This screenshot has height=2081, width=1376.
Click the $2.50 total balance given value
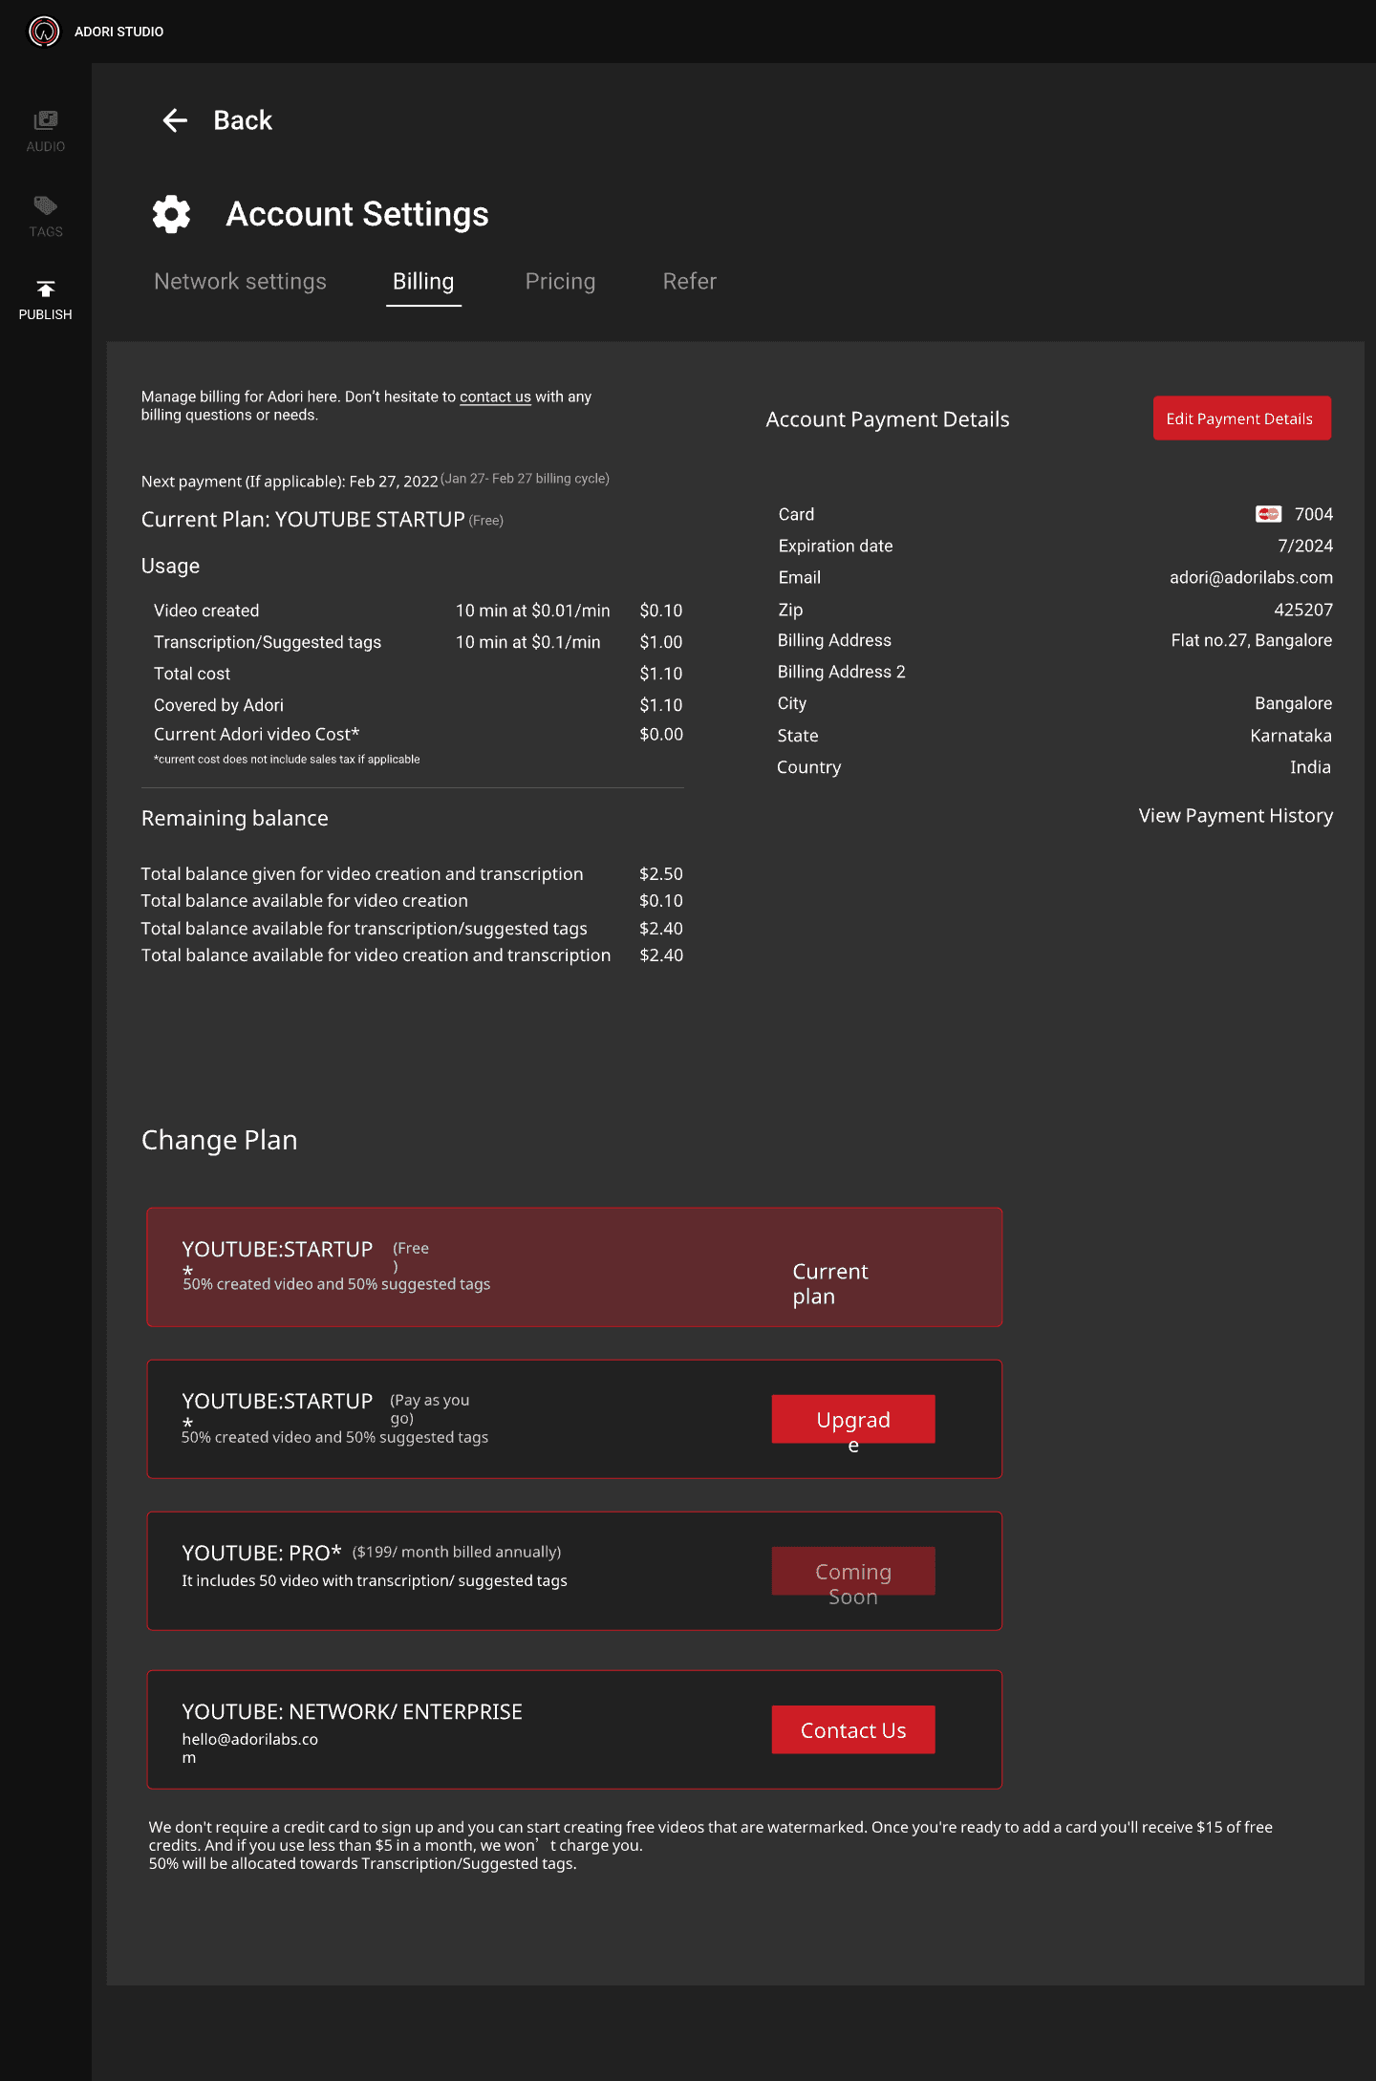[x=661, y=873]
